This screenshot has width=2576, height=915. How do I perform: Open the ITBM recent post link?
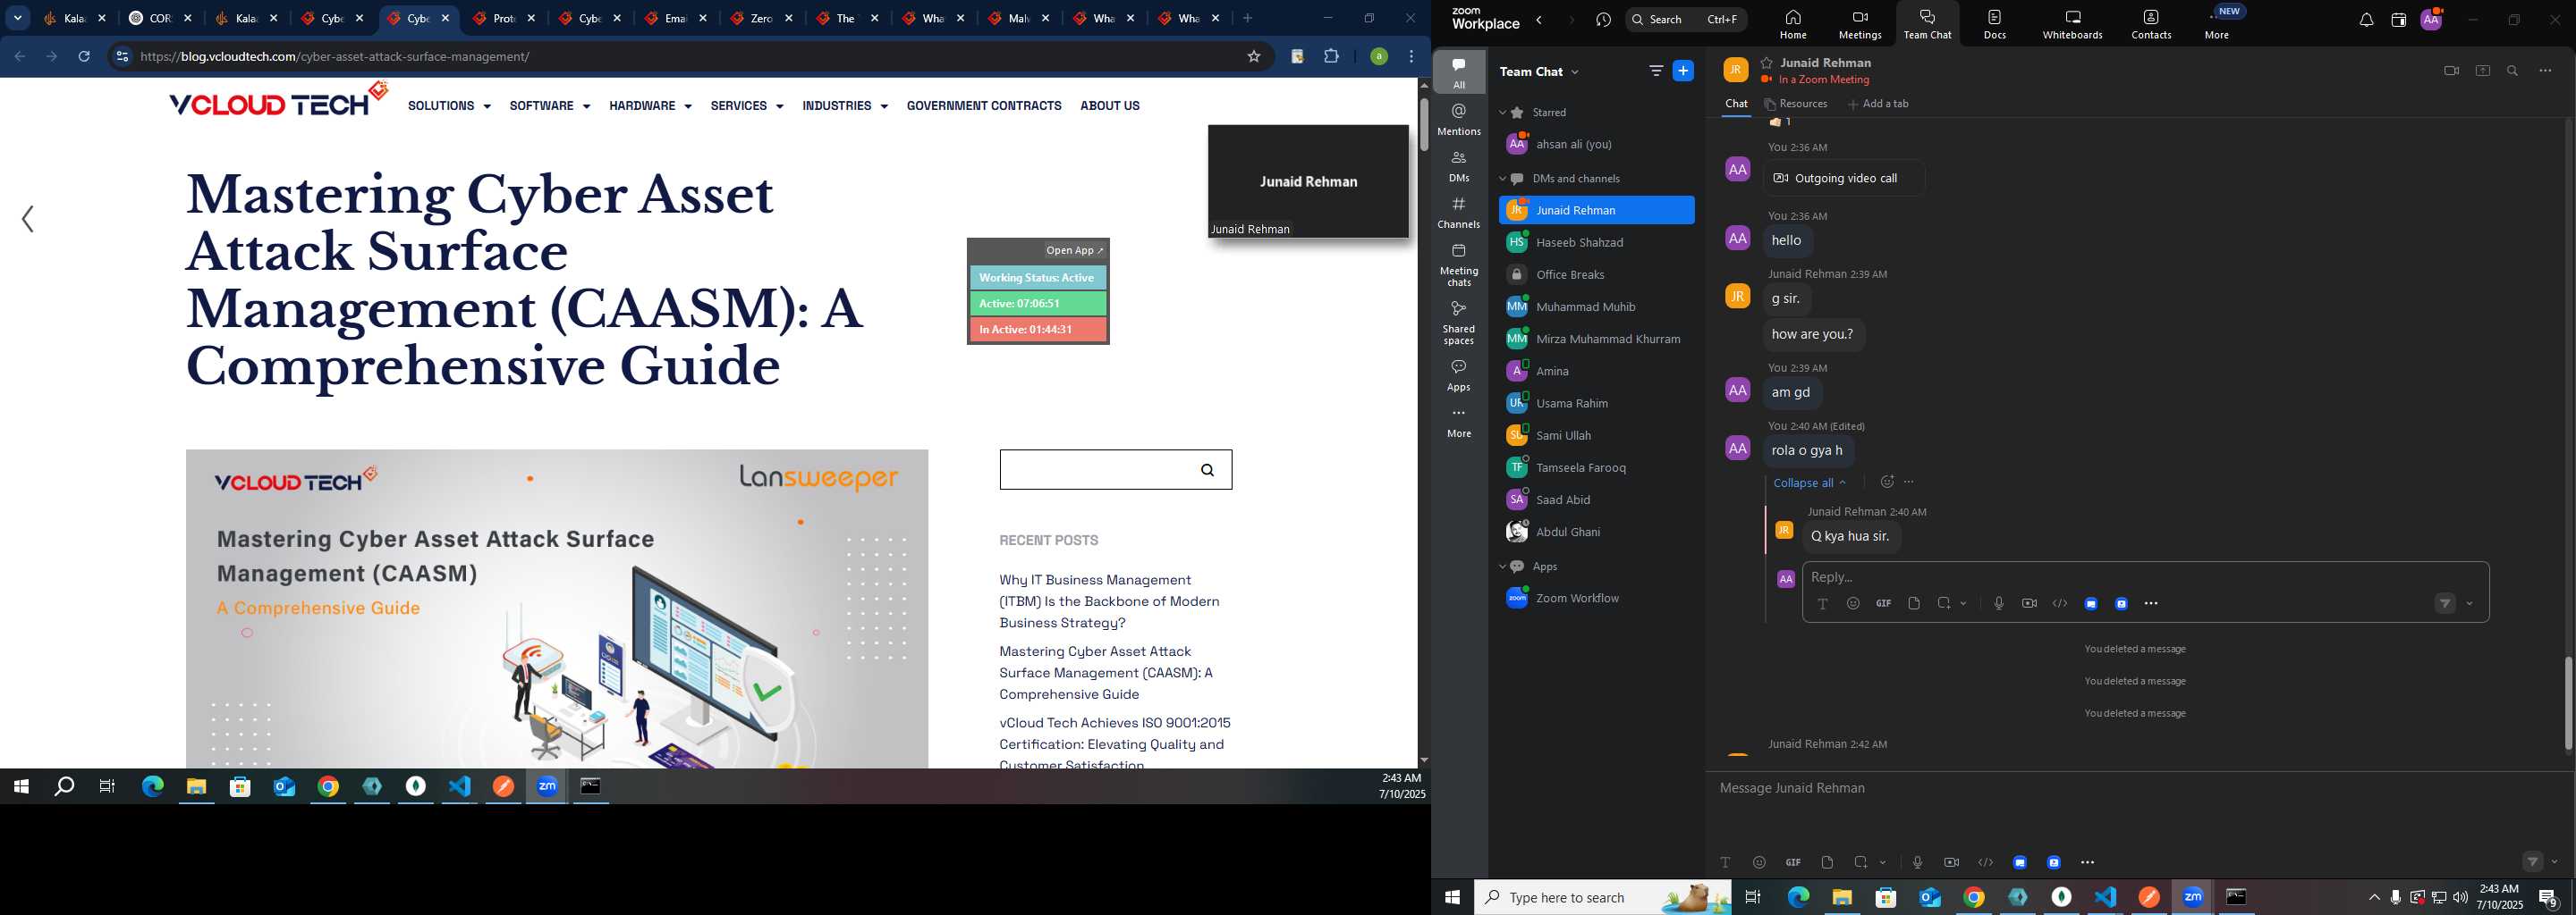(x=1109, y=601)
